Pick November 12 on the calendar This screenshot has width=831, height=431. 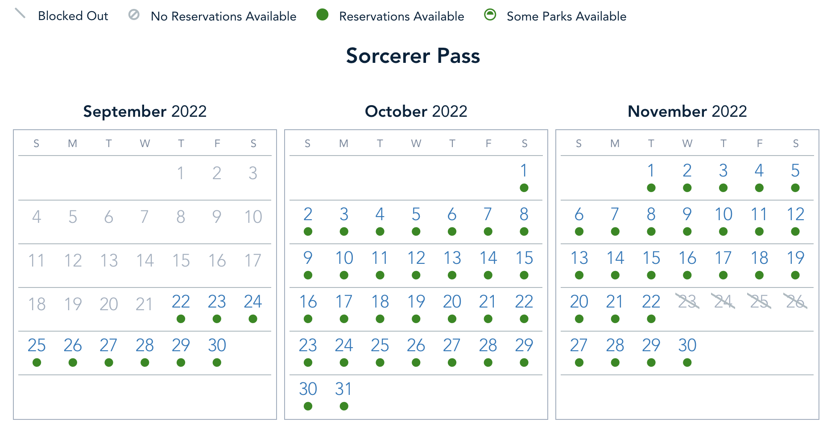click(x=795, y=214)
